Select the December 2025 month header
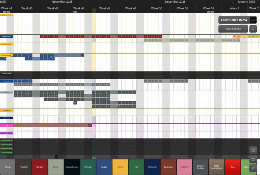This screenshot has width=260, height=175. (x=175, y=2)
